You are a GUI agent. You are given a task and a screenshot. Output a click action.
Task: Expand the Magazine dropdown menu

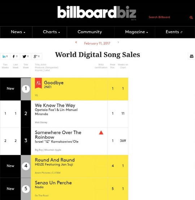[x=136, y=32]
